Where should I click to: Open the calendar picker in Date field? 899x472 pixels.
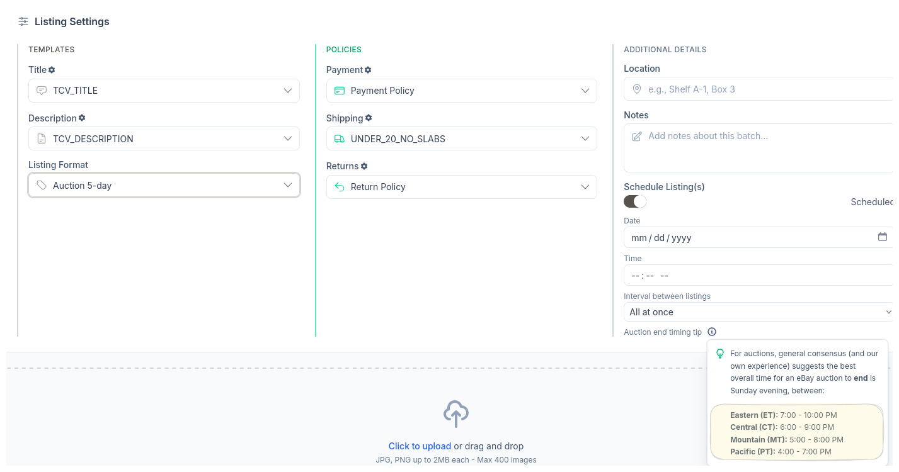[x=882, y=237]
